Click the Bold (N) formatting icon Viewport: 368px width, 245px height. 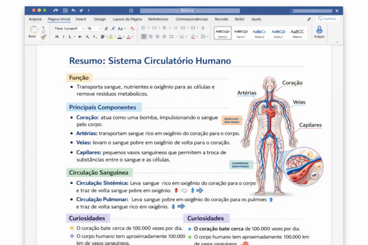tap(56, 37)
